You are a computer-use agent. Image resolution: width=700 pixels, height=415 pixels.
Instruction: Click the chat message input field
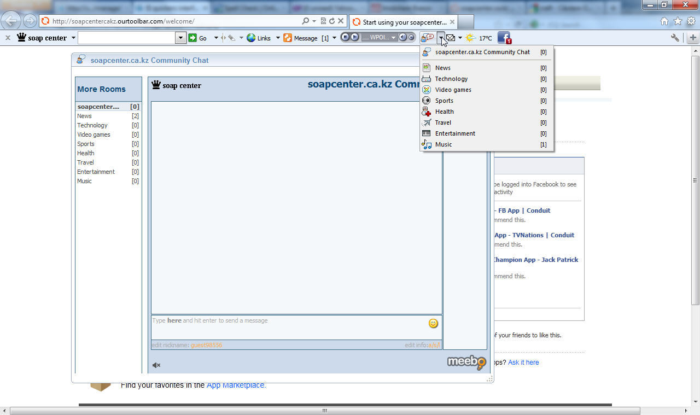296,327
